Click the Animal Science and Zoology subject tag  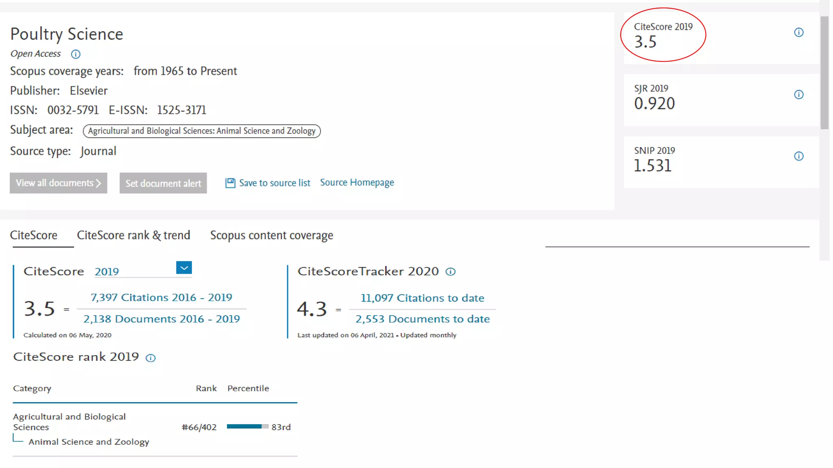point(202,131)
